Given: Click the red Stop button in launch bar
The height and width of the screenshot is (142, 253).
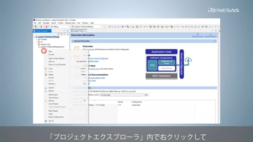Looking at the screenshot, I should [x=46, y=27].
